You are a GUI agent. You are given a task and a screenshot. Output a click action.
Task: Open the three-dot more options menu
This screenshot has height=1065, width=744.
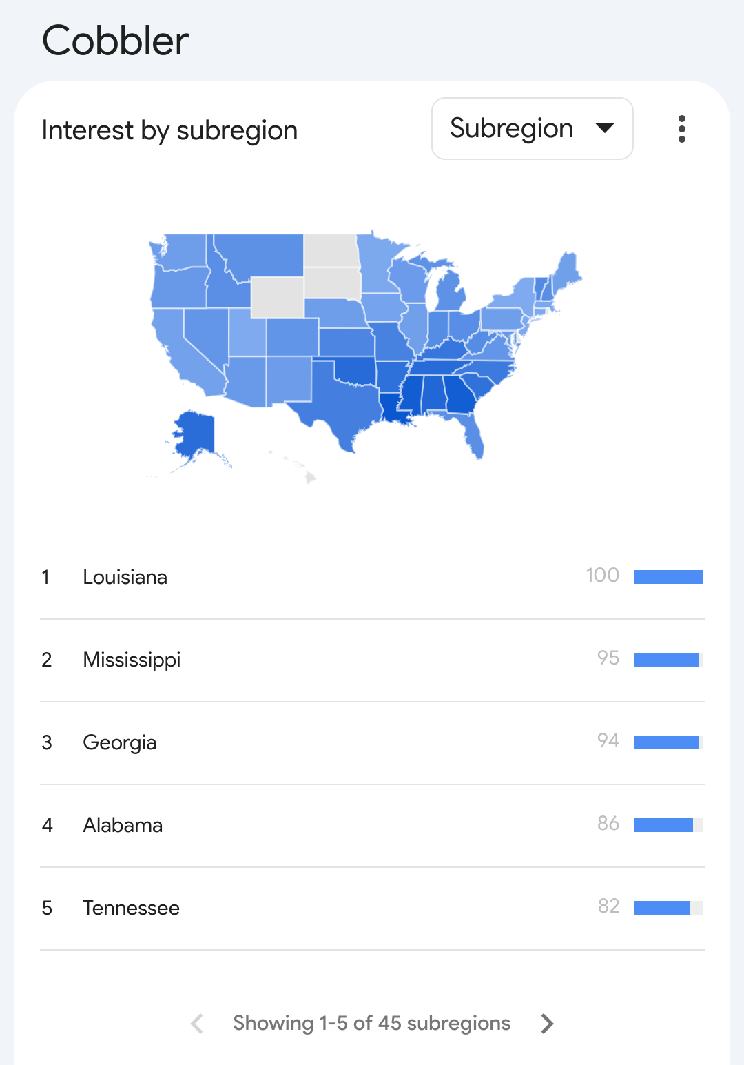(681, 129)
